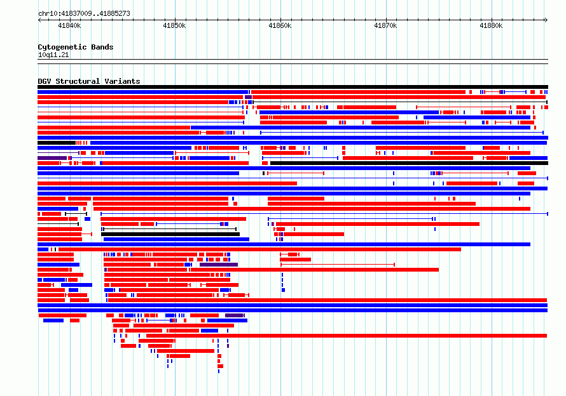Select the Cytogenetic Bands track title
The image size is (566, 396).
(76, 47)
